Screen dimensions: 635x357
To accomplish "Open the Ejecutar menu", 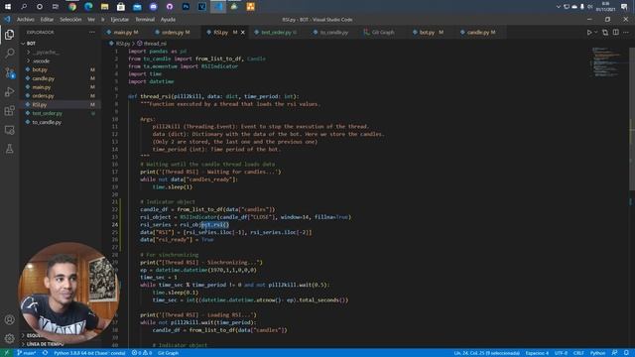I will 119,20.
